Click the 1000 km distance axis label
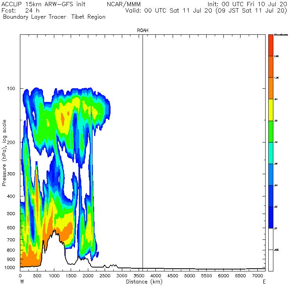Screen dimensions: 289x289 coord(54,276)
